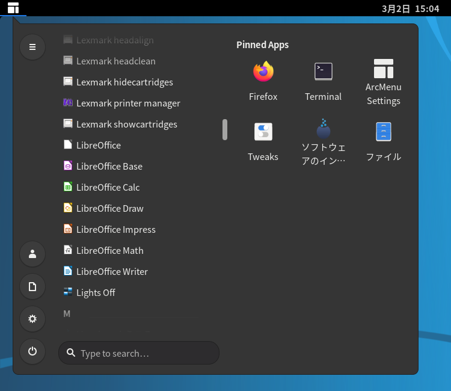Image resolution: width=451 pixels, height=391 pixels.
Task: Click the LibreOffice Calc icon
Action: tap(68, 186)
